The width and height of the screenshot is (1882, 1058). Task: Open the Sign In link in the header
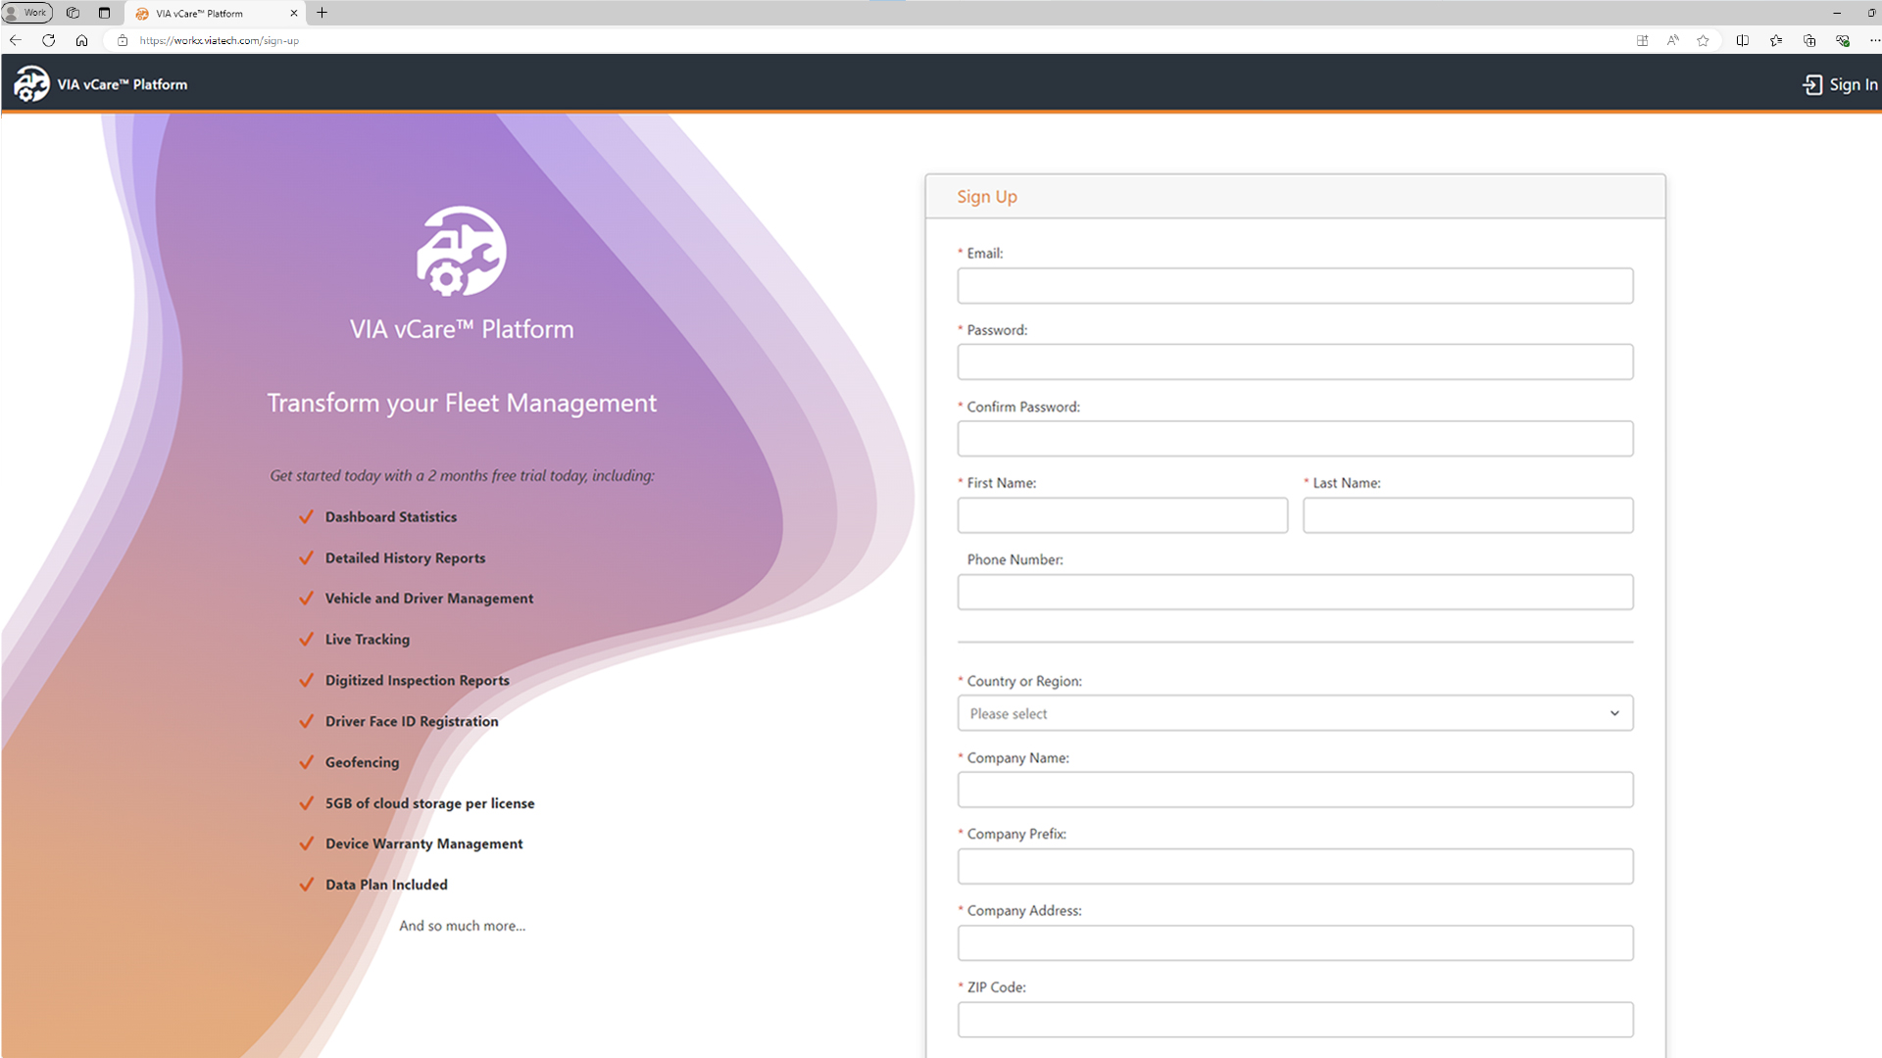click(1840, 85)
